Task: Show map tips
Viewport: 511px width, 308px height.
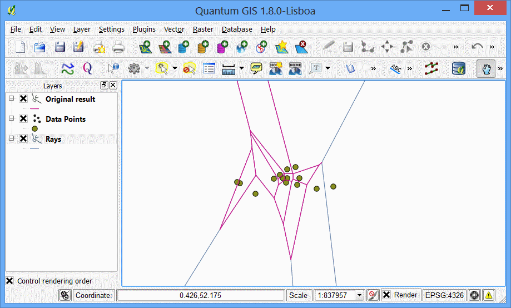Action: click(x=256, y=68)
